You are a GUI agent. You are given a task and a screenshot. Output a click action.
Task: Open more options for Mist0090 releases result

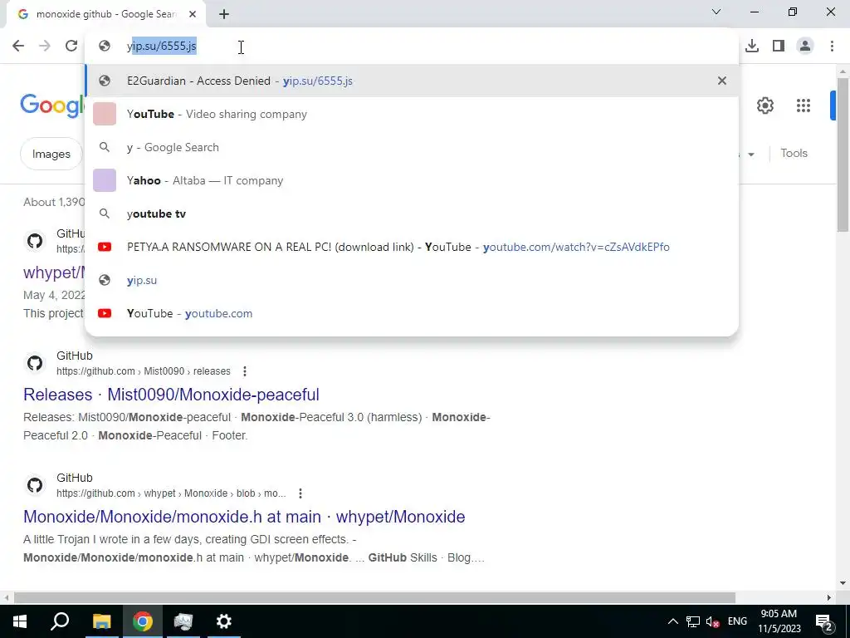coord(245,371)
